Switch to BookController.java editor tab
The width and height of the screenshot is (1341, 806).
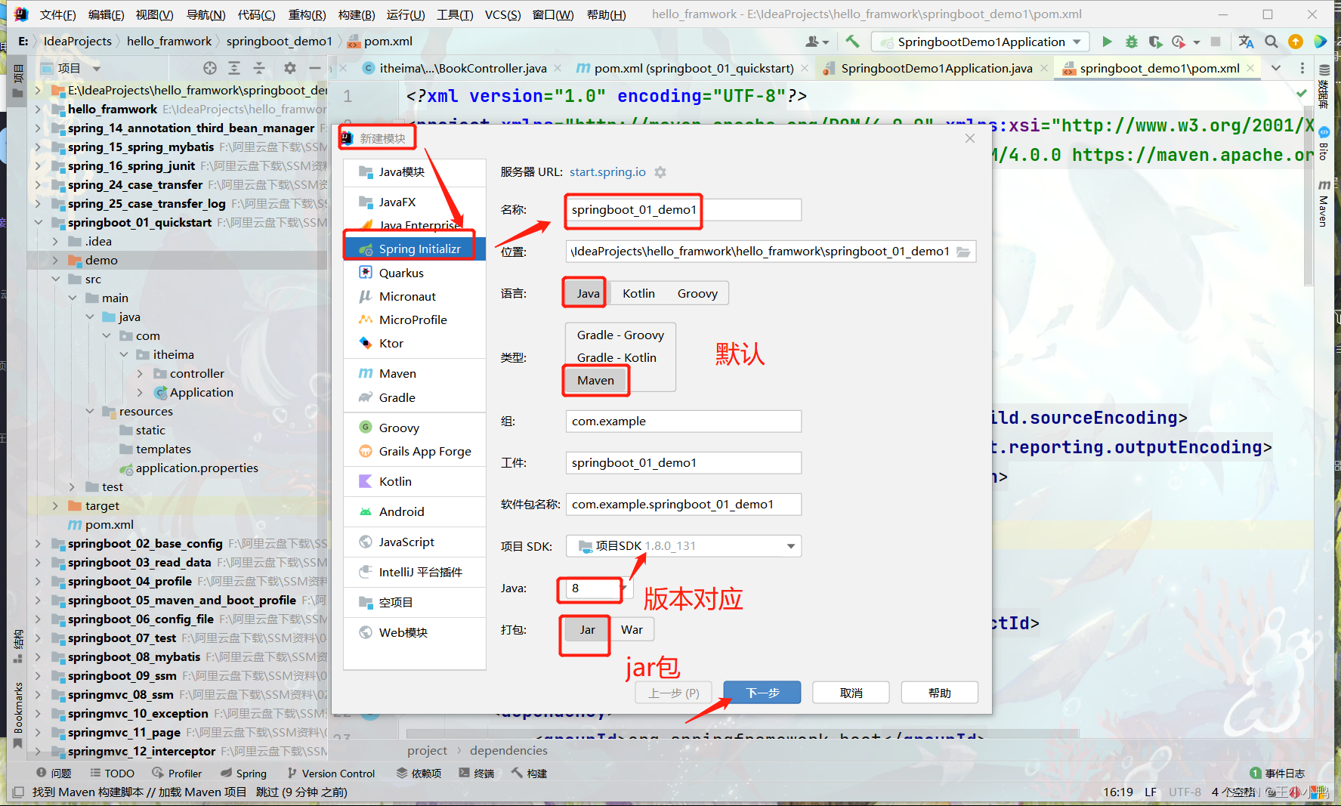coord(463,68)
